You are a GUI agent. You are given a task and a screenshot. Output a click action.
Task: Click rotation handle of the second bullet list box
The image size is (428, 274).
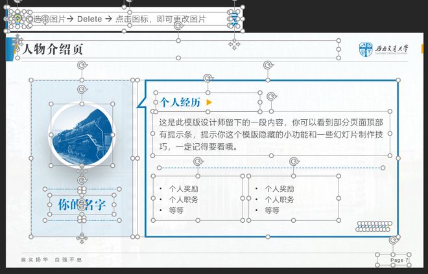tap(294, 161)
